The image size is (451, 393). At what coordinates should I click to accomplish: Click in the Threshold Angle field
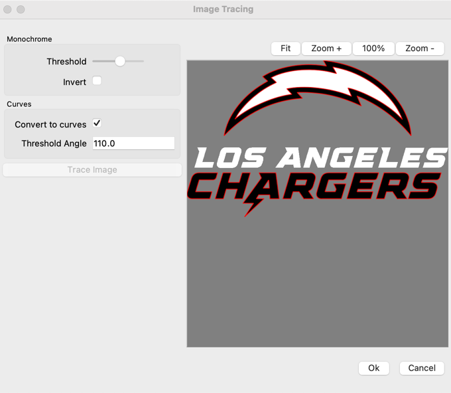coord(133,143)
